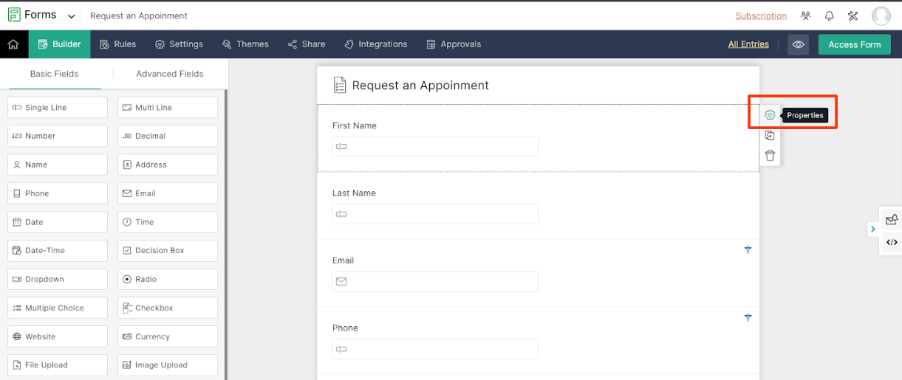Add a Checkbox field
The image size is (902, 380).
(x=168, y=308)
